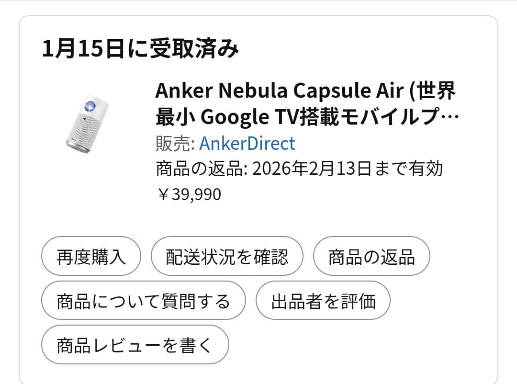Write a product review for the projector
The height and width of the screenshot is (384, 517).
[x=135, y=344]
